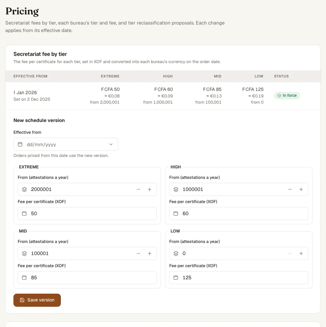Click the dd/mm/yyyy date input

click(x=65, y=144)
